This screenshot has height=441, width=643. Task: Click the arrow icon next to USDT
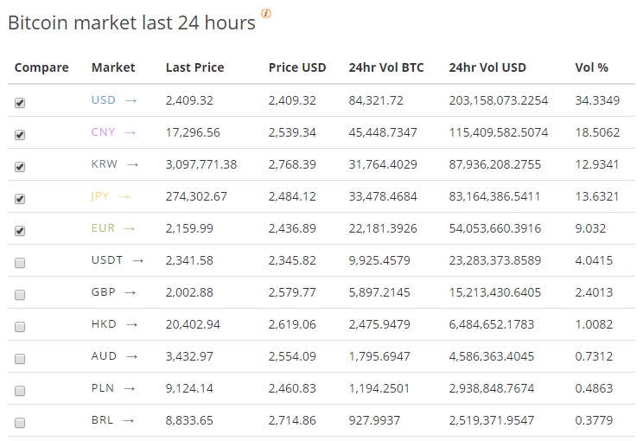[x=137, y=260]
